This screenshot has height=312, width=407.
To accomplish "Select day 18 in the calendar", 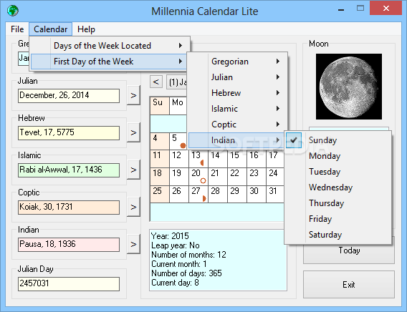I will pyautogui.click(x=160, y=177).
